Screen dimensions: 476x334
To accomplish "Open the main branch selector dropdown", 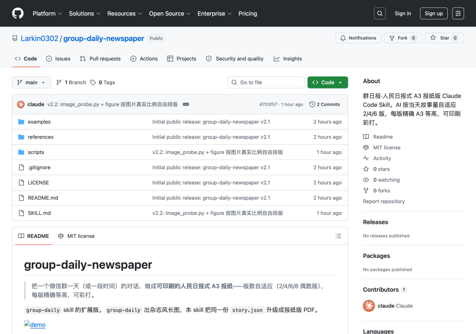I will point(31,82).
